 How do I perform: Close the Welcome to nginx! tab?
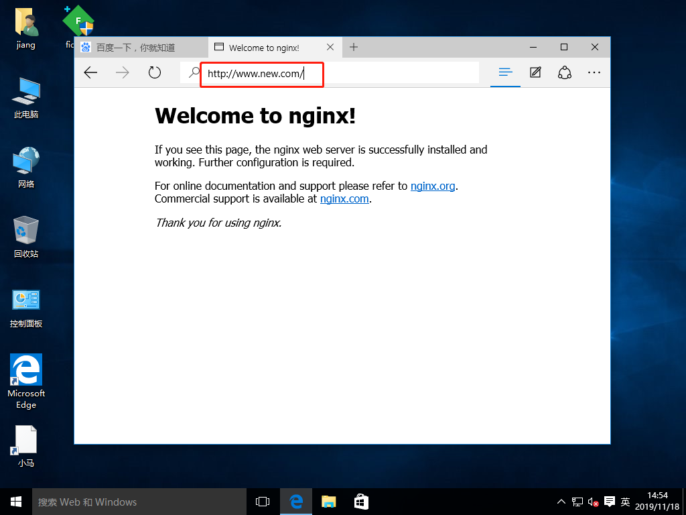click(x=330, y=47)
